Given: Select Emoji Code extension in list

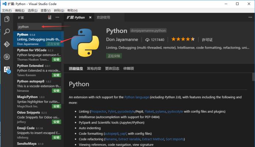Looking at the screenshot, I should tap(38, 133).
